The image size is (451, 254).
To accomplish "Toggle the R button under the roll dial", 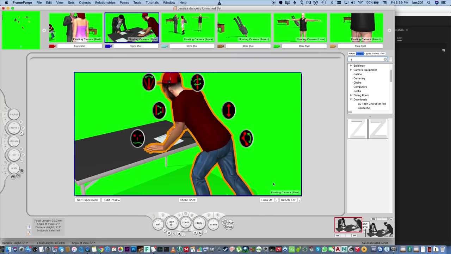I will click(164, 230).
